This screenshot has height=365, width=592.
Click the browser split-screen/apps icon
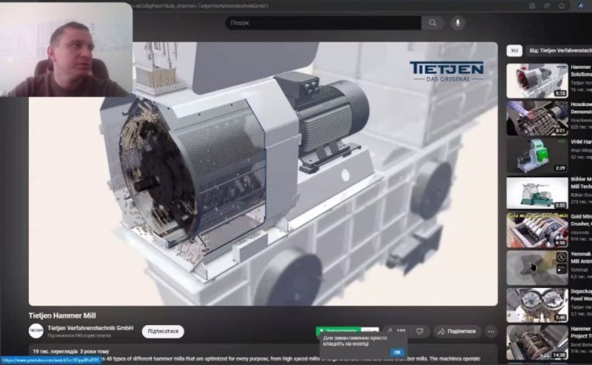532,6
